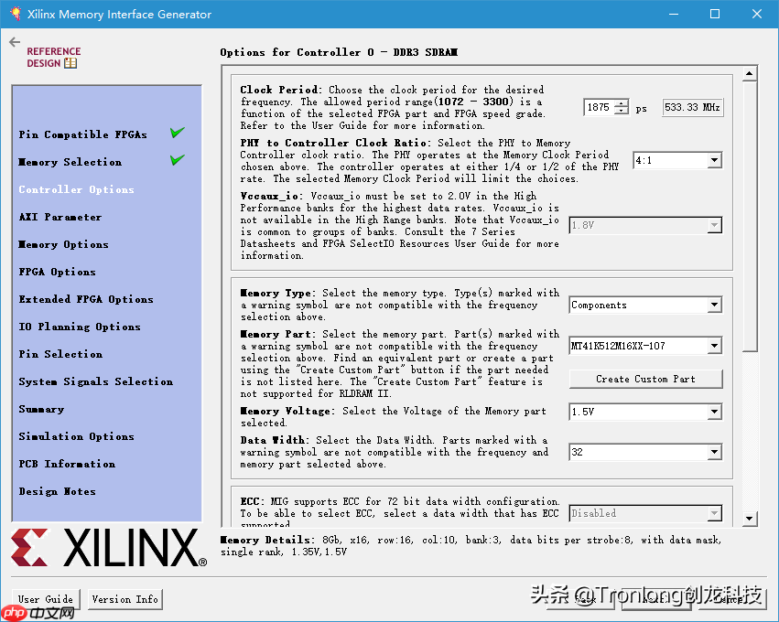Screen dimensions: 779x622
Task: Click the vertical scrollbar thumb
Action: (750, 217)
